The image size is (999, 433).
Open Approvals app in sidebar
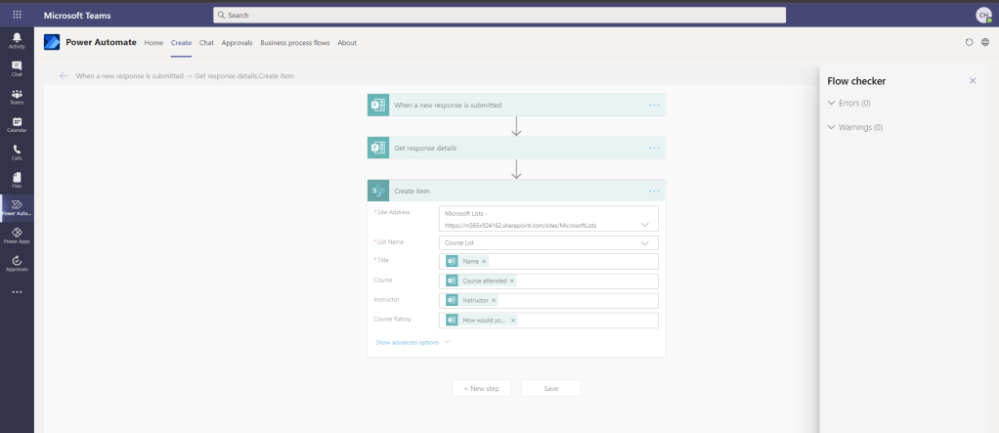click(x=17, y=263)
